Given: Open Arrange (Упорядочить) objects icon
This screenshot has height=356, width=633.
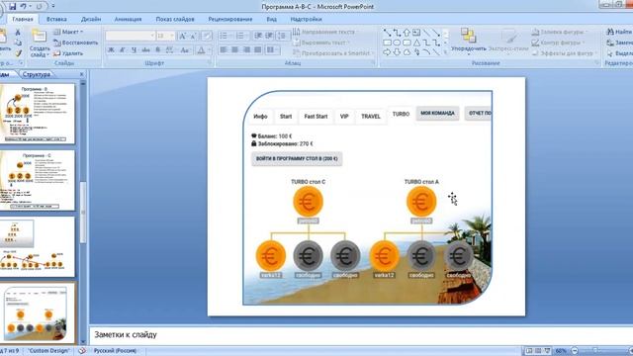Looking at the screenshot, I should pyautogui.click(x=468, y=36).
